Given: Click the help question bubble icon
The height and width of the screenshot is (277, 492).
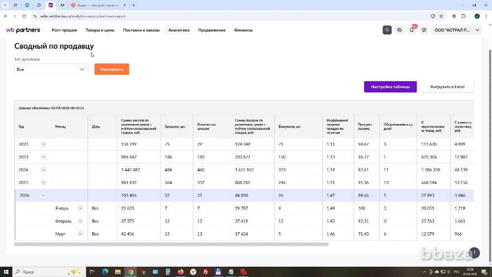Looking at the screenshot, I should coord(424,30).
